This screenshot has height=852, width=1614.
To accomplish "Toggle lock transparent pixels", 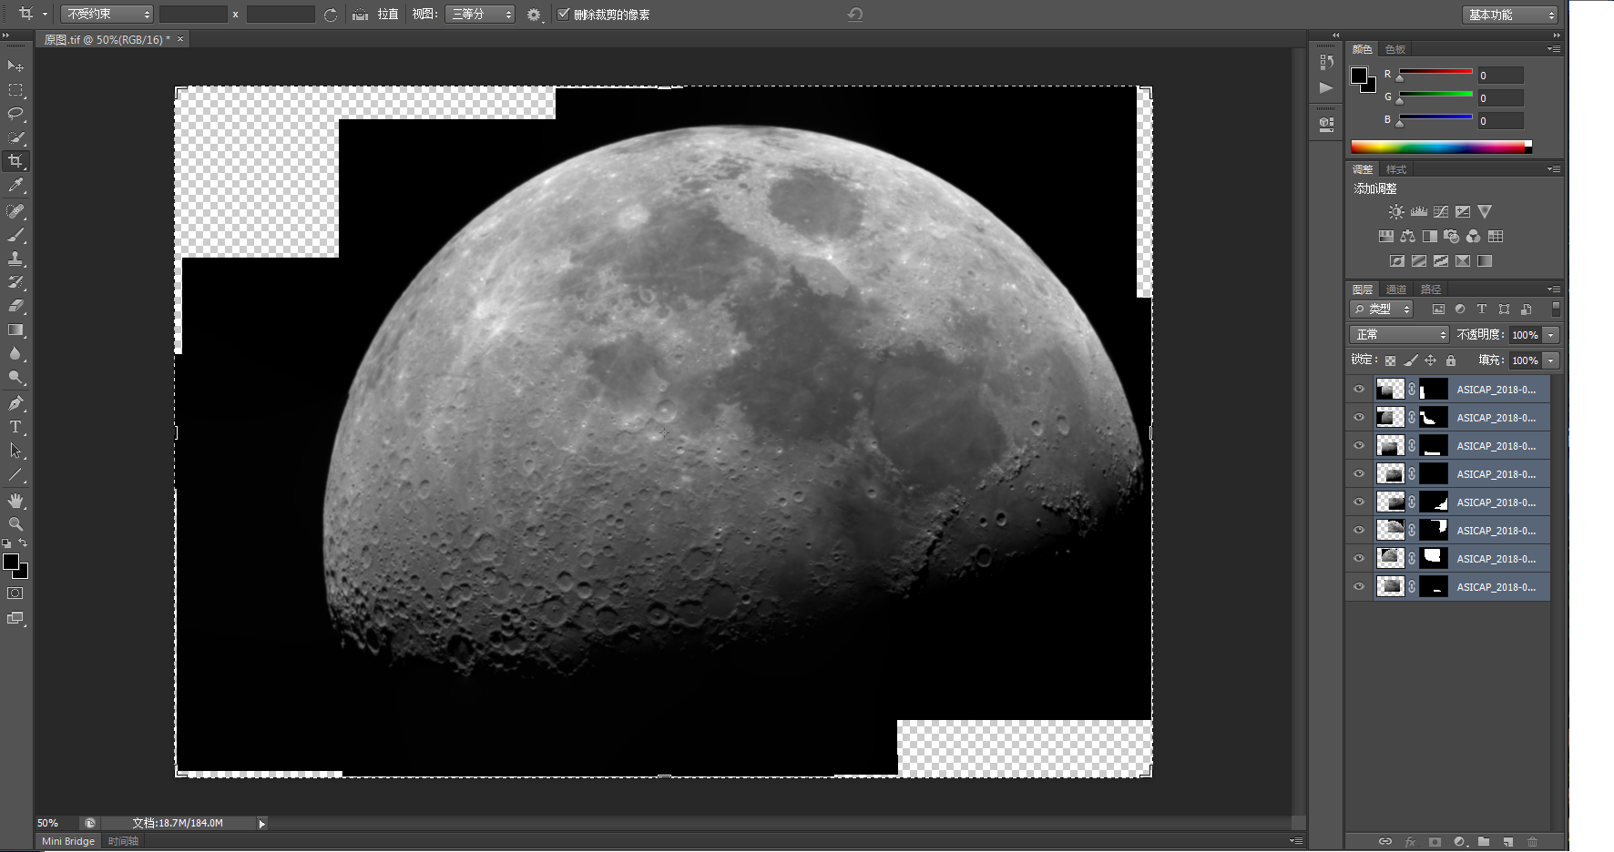I will [x=1390, y=360].
